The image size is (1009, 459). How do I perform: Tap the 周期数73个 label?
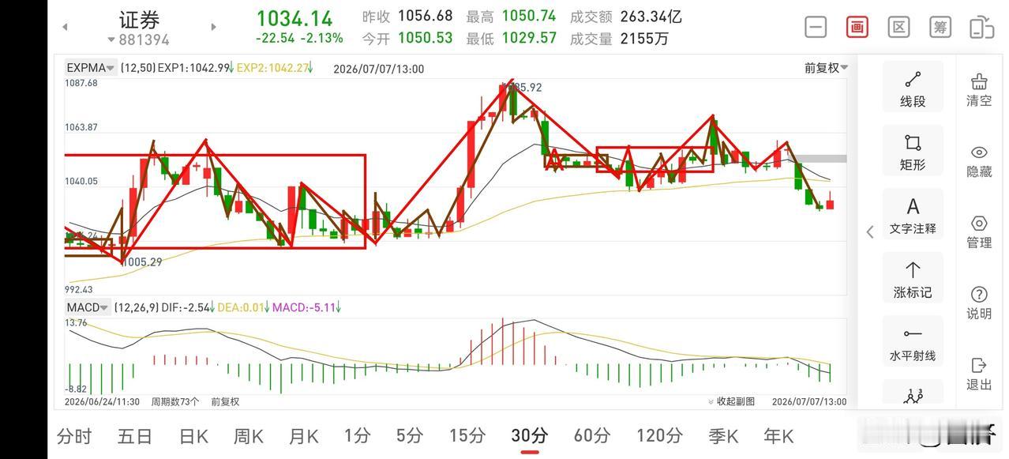(174, 401)
